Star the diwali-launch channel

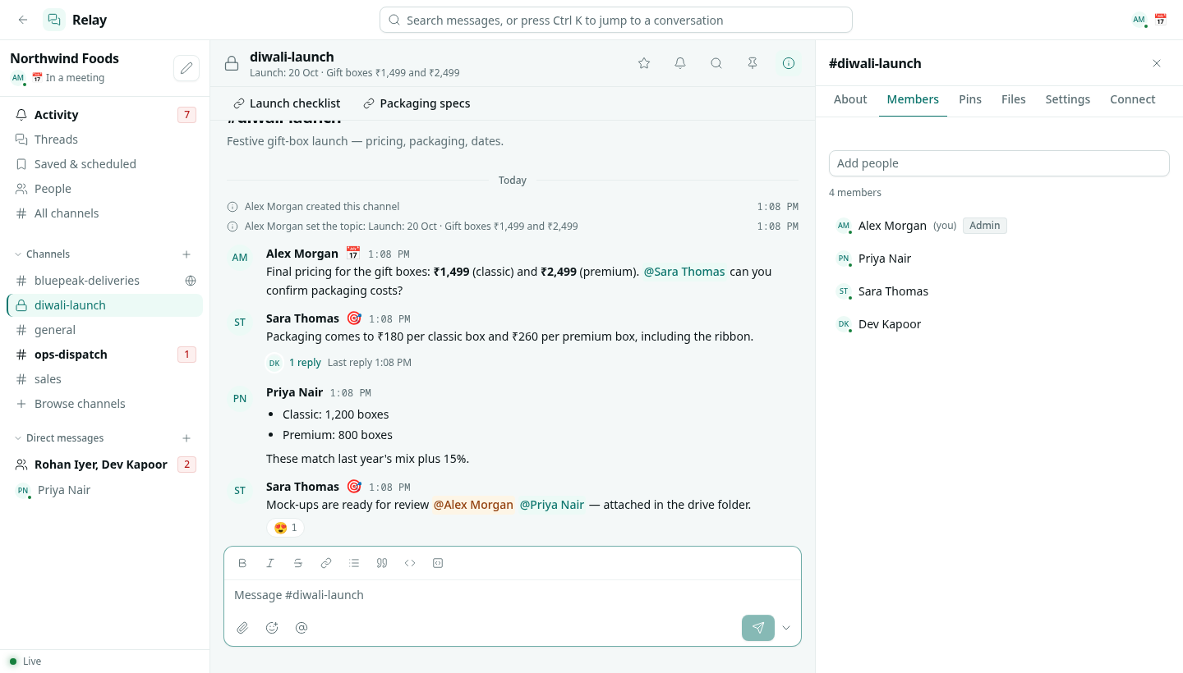644,63
